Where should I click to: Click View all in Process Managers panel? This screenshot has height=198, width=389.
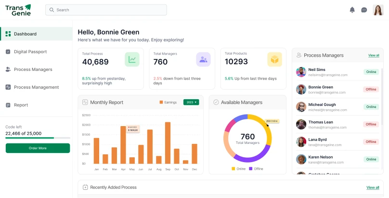(374, 55)
